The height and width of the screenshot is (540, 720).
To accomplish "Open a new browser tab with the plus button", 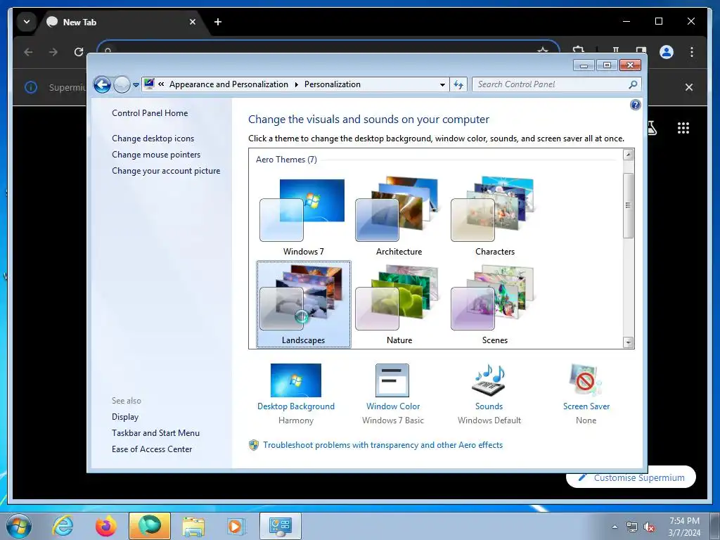I will (x=218, y=22).
